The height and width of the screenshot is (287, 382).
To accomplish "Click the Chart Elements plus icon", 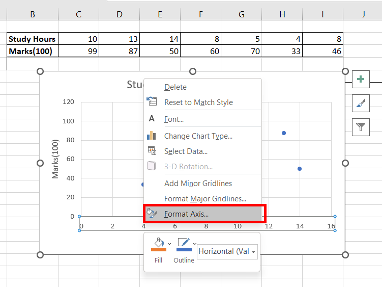I will point(361,79).
